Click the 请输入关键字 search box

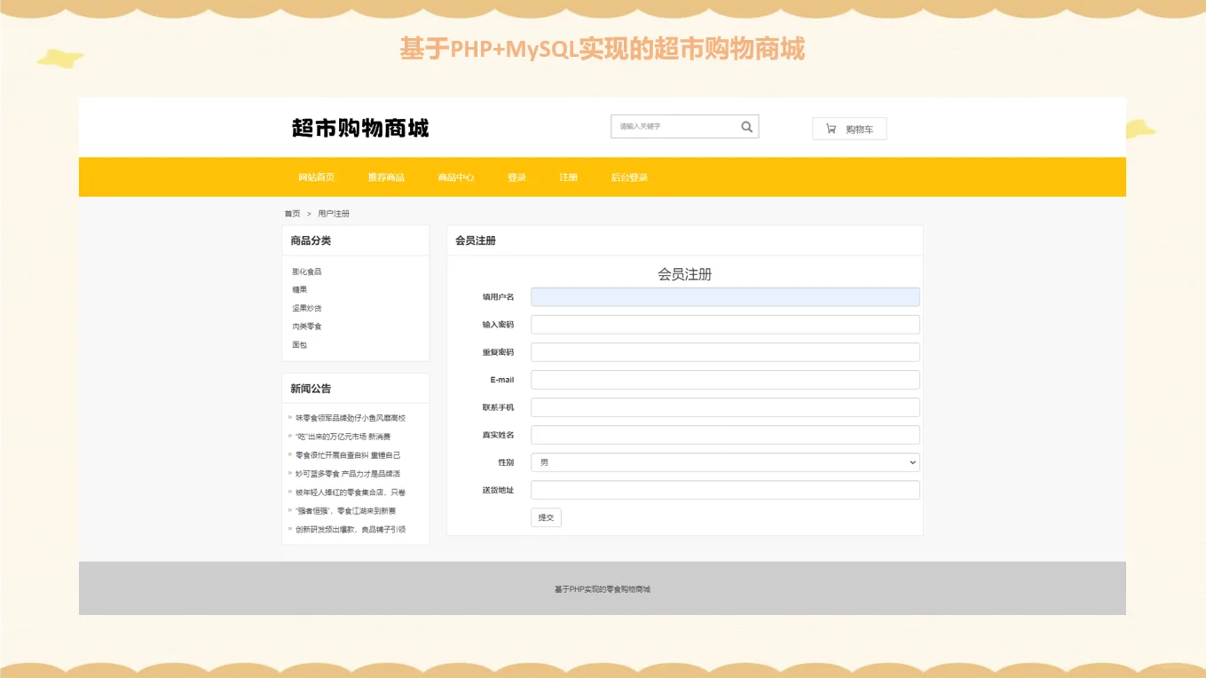coord(674,126)
